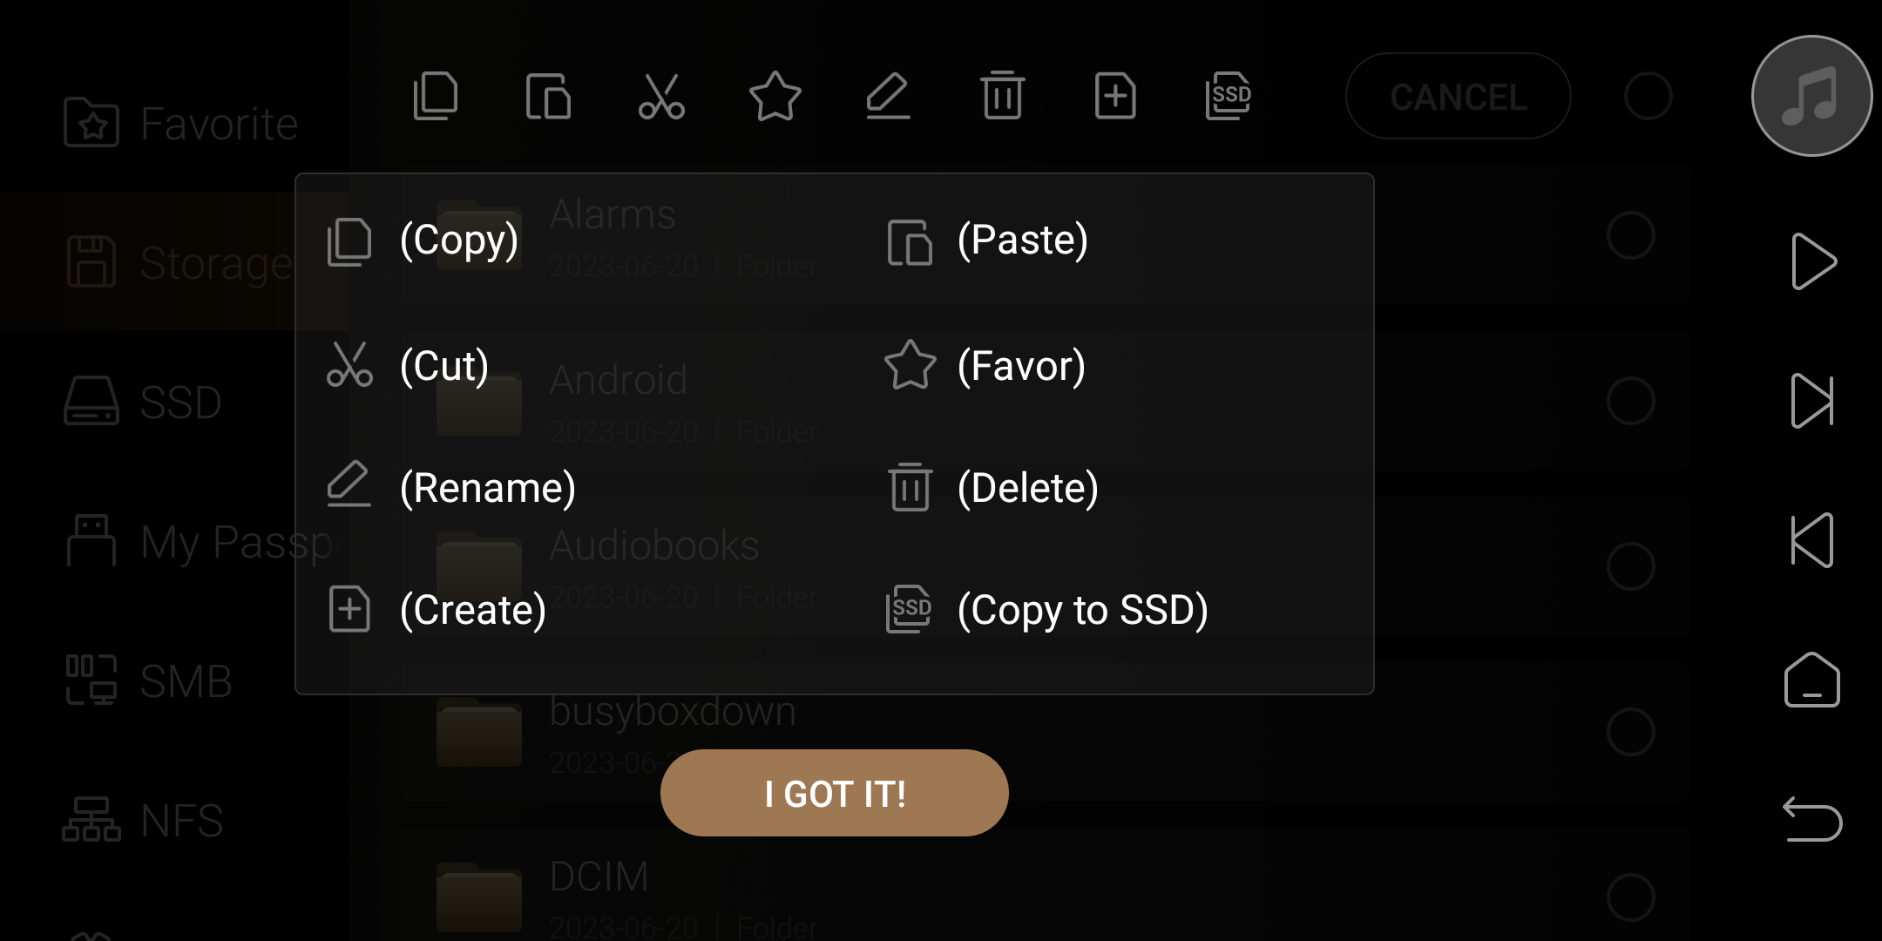Screen dimensions: 1882x941
Task: Toggle the select-all circle beside CANCEL
Action: click(x=1648, y=96)
